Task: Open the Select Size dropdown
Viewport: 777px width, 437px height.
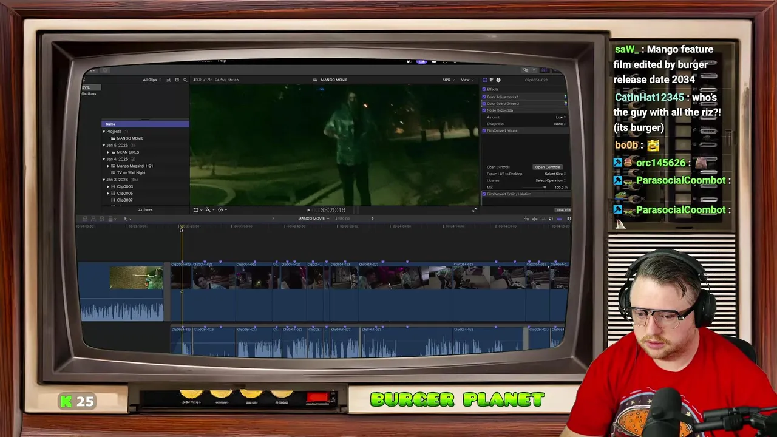Action: point(555,174)
